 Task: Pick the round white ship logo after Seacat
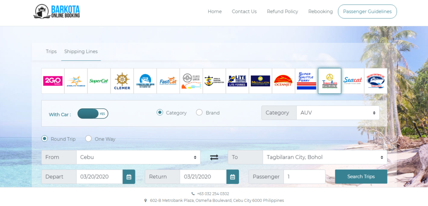(376, 81)
